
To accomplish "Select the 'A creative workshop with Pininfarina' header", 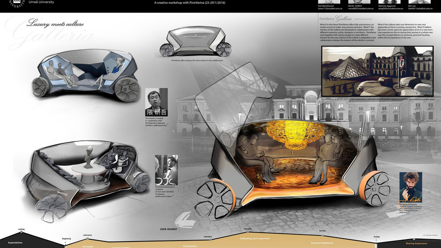I will pyautogui.click(x=189, y=3).
